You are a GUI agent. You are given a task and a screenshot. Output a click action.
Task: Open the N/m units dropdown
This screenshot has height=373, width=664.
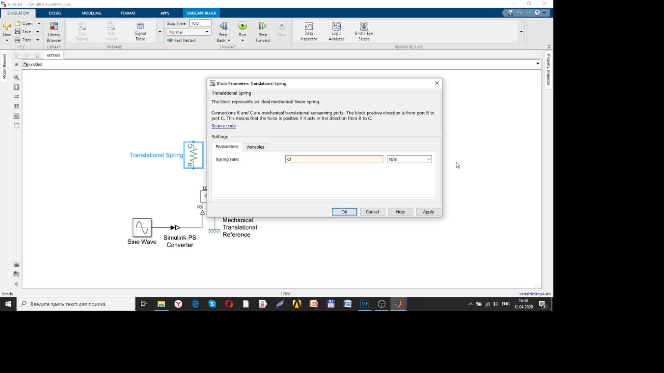[x=409, y=160]
